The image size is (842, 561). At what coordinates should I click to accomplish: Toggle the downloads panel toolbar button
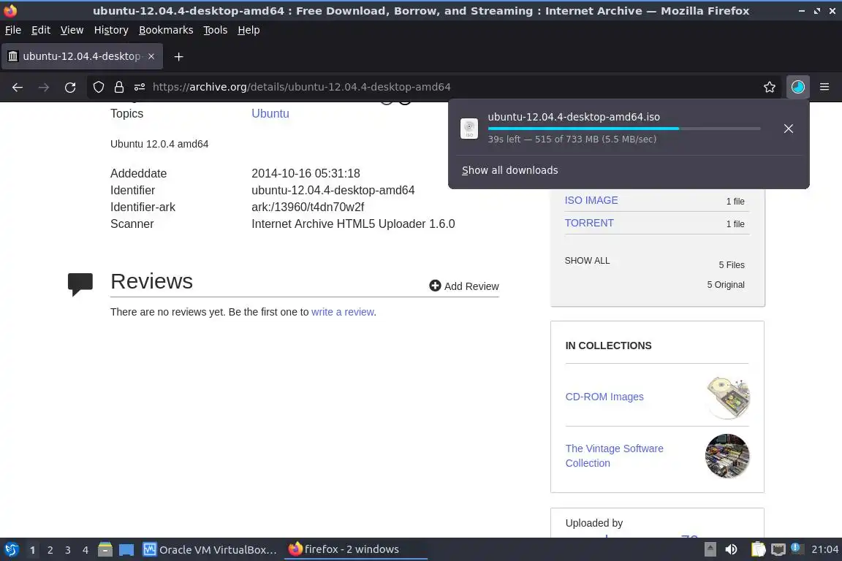(x=798, y=87)
